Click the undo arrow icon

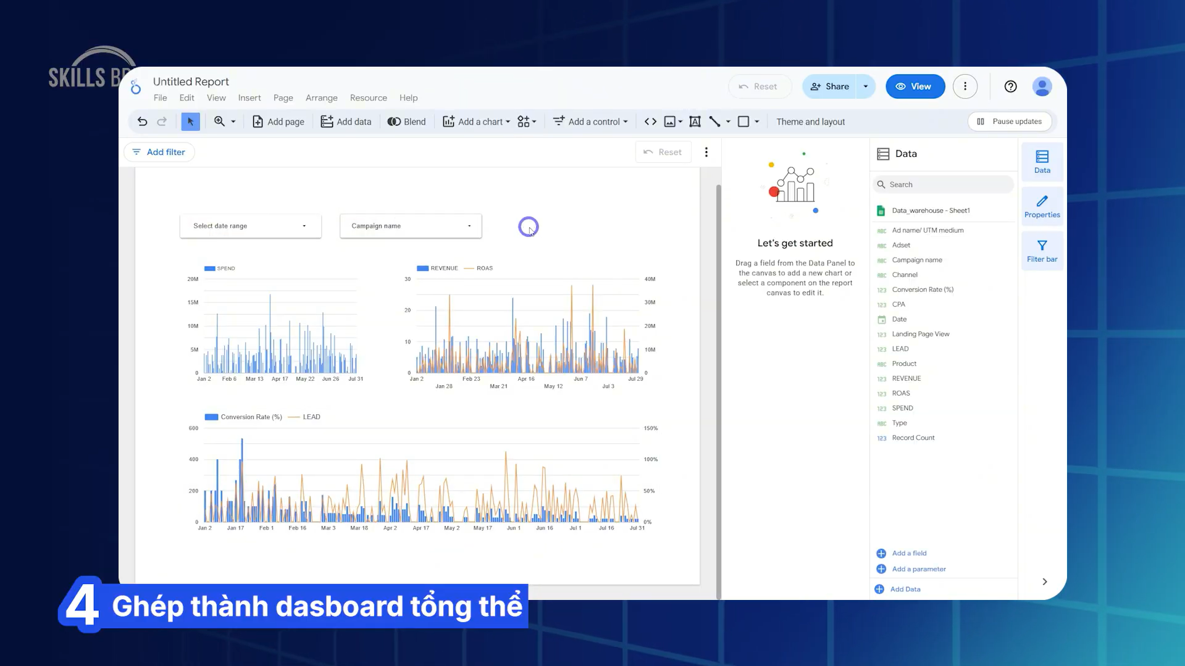coord(142,122)
